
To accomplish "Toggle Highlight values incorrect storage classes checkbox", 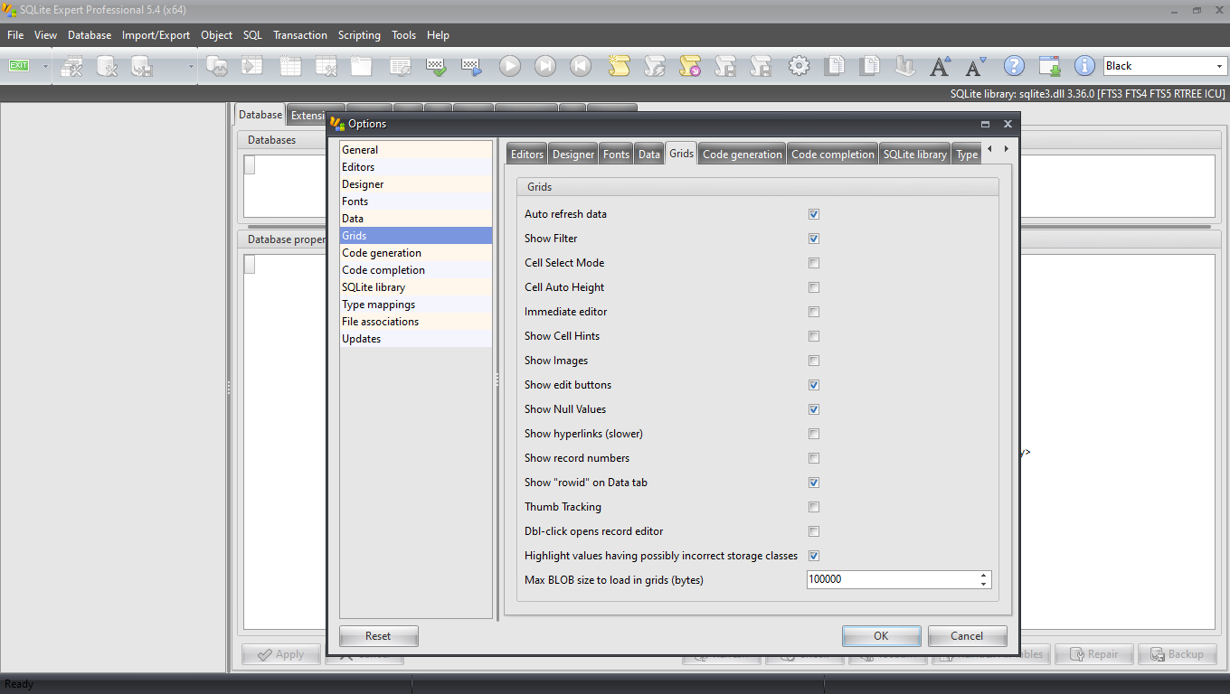I will coord(814,556).
